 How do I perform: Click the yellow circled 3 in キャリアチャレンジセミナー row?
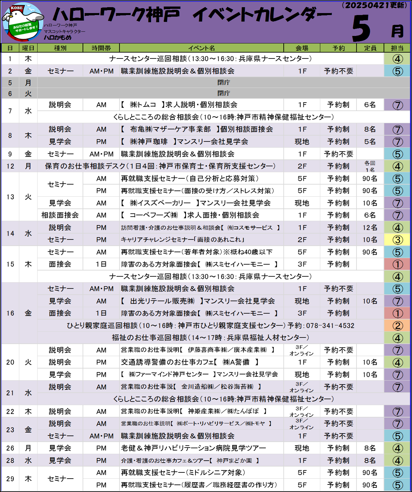[397, 240]
